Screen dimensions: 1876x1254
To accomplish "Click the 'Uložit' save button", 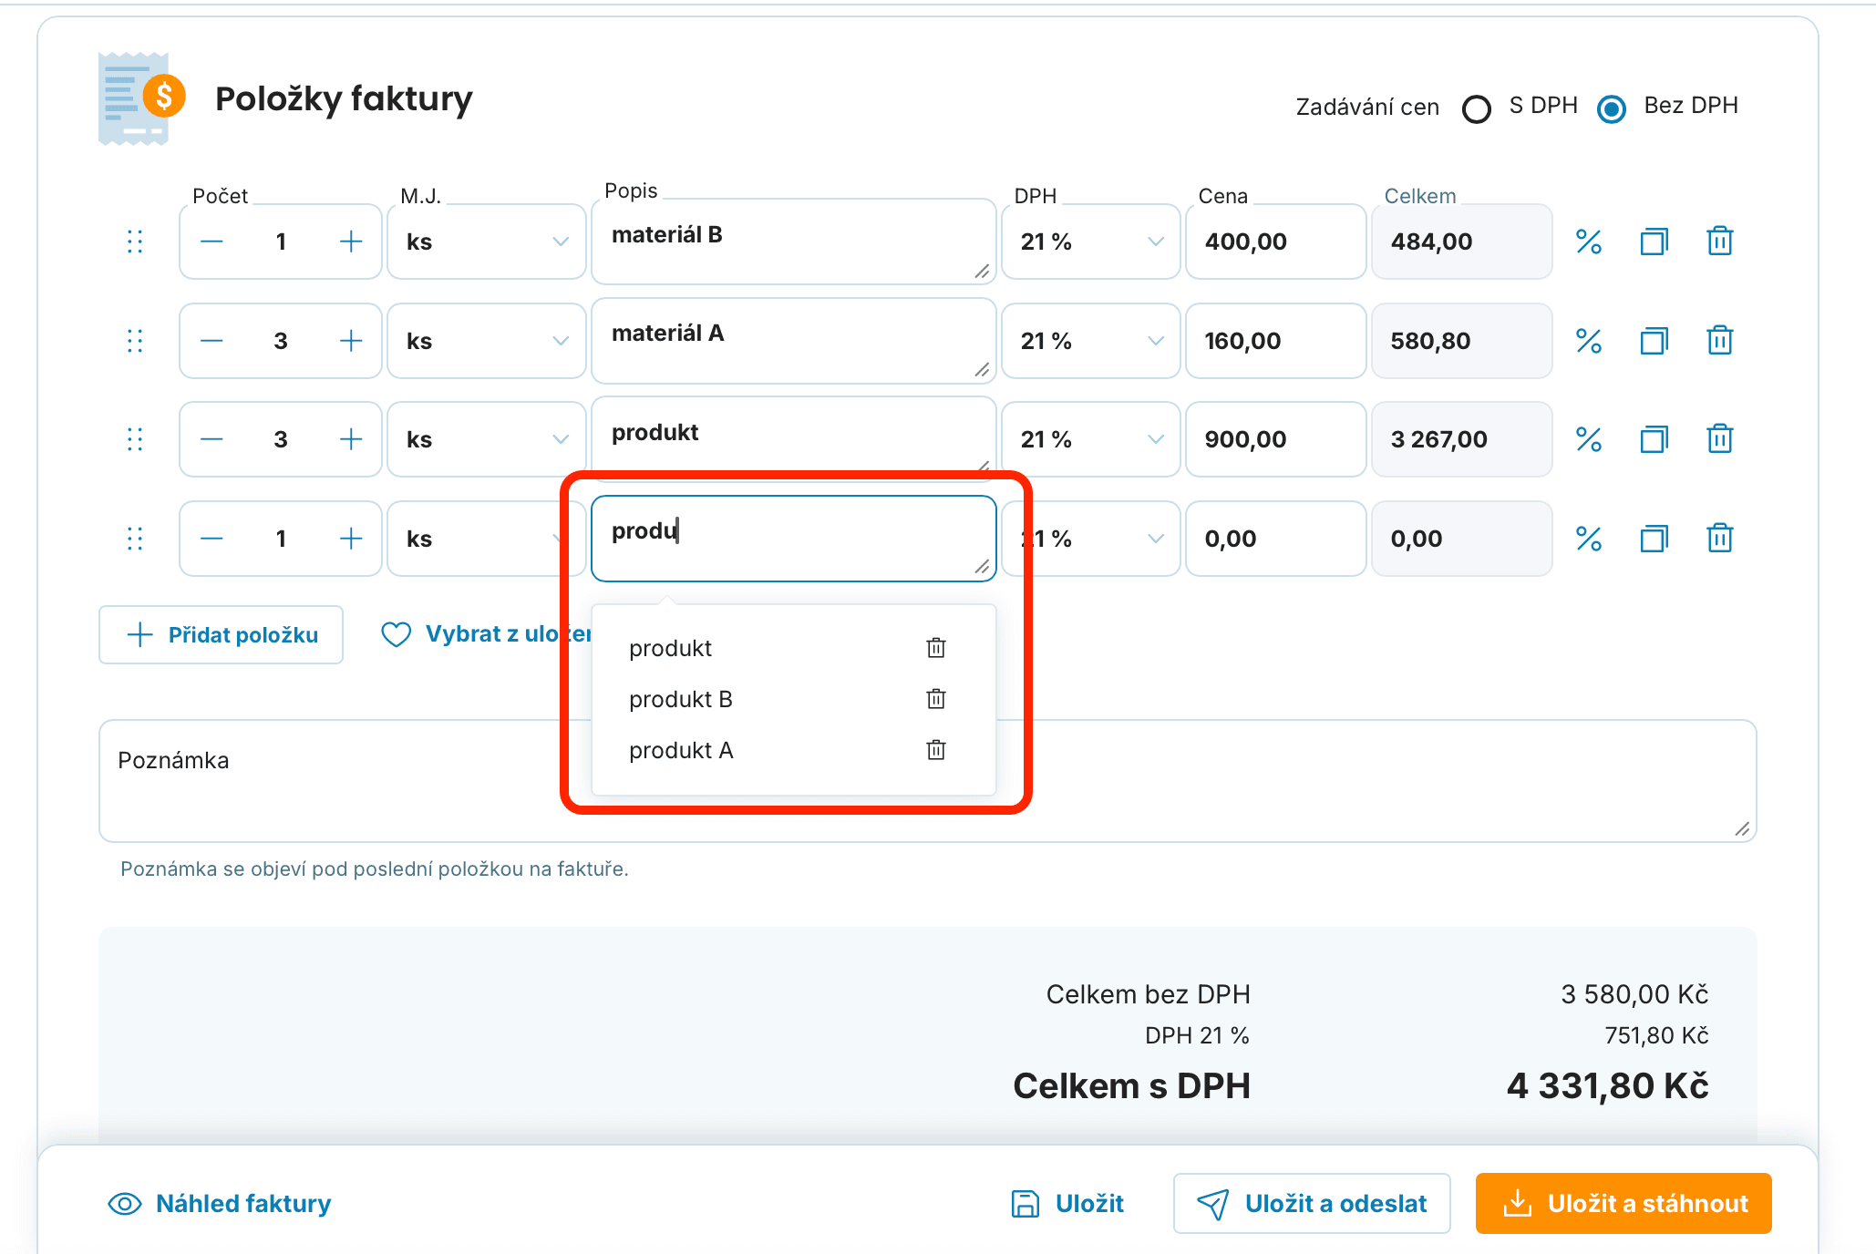I will point(1067,1204).
